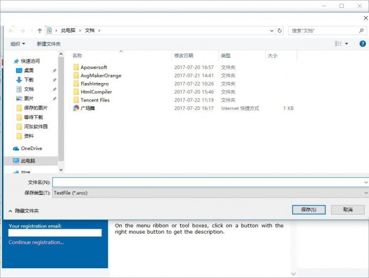This screenshot has width=369, height=278.
Task: Click the 文件名 input field
Action: click(209, 183)
